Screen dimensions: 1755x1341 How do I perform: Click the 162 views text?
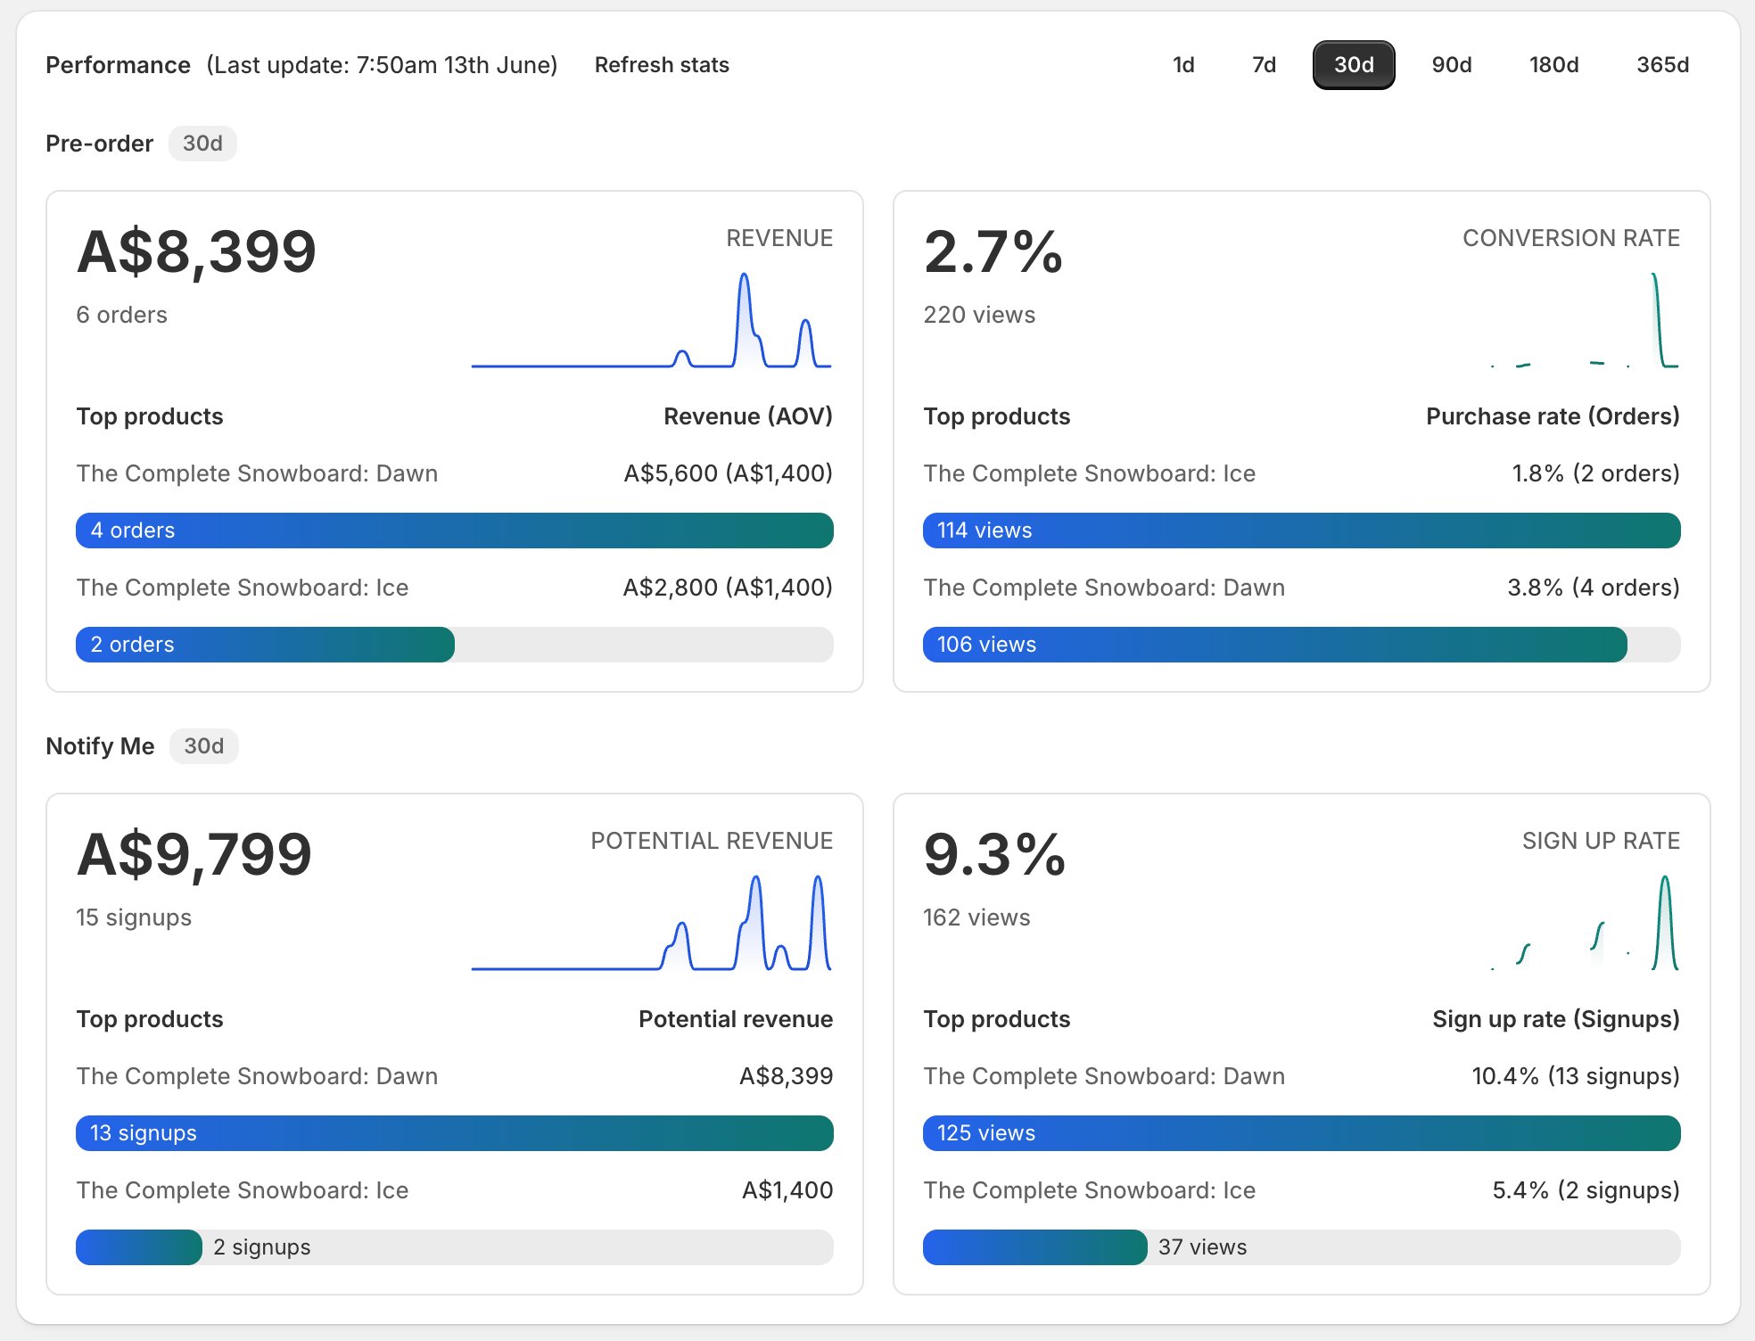[976, 917]
